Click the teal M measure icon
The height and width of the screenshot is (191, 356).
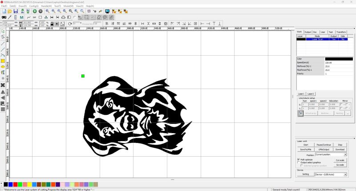21,17
